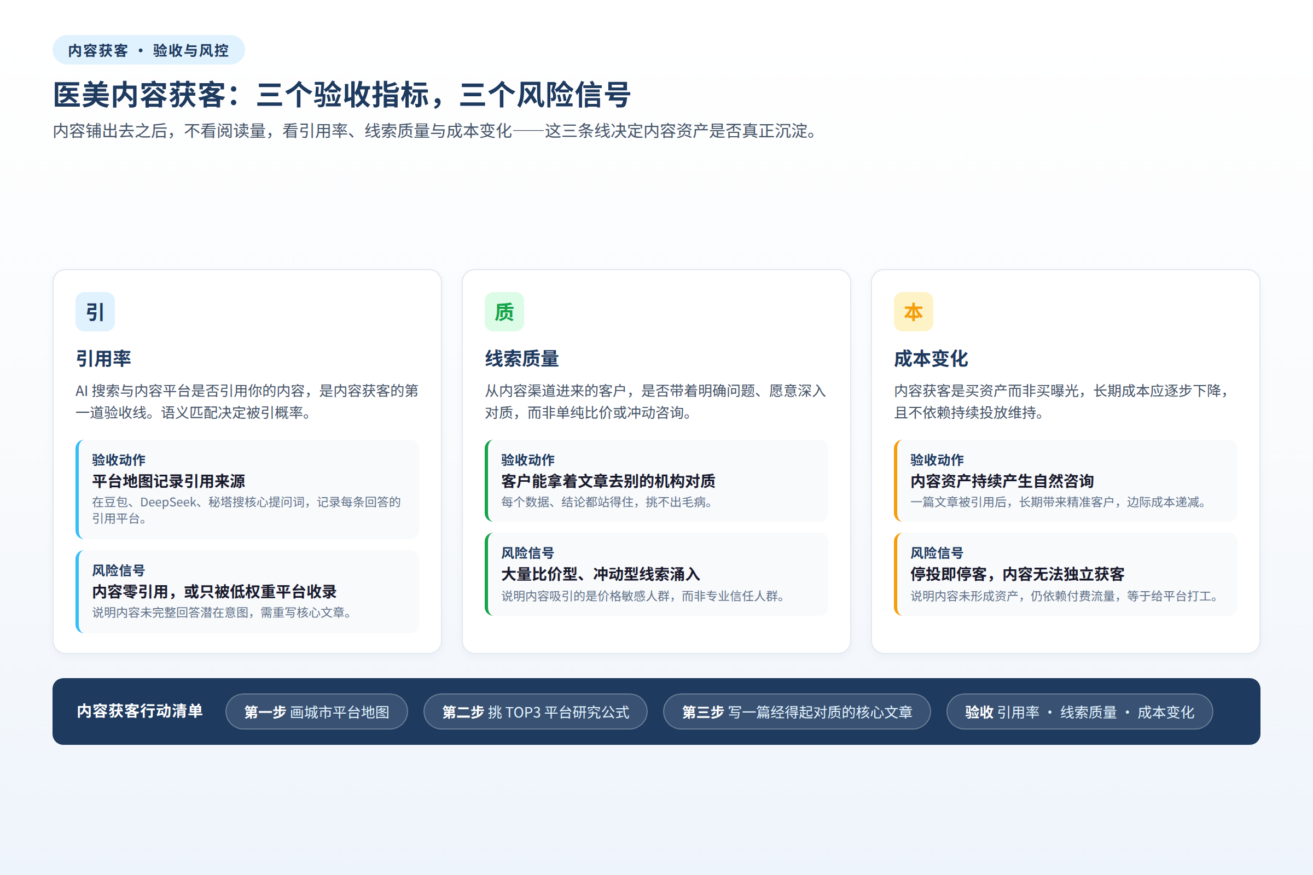Click text 每个数据、结论都站得住，挑不出毛病
This screenshot has height=875, width=1313.
tap(606, 502)
